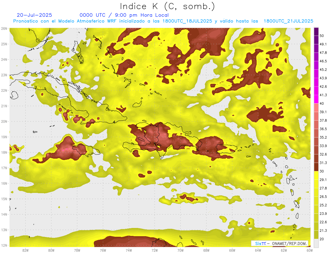329x254 pixels.
Task: Click the salmon legend swatch between 39.1 and 40
Action: coord(316,108)
